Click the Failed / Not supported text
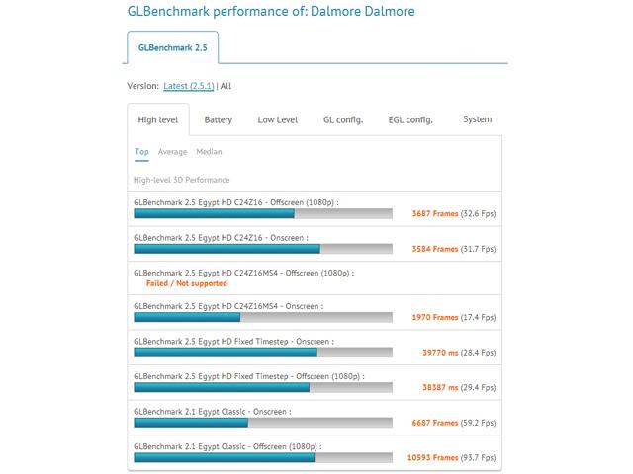 point(187,283)
